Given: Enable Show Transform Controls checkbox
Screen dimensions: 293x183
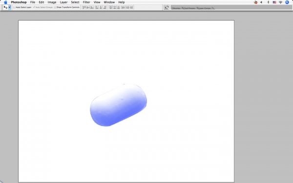Looking at the screenshot, I should [x=55, y=7].
